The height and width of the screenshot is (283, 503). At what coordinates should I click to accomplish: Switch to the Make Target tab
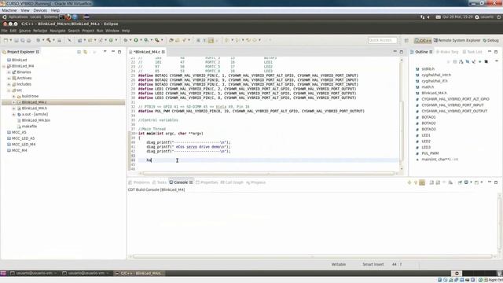point(447,52)
